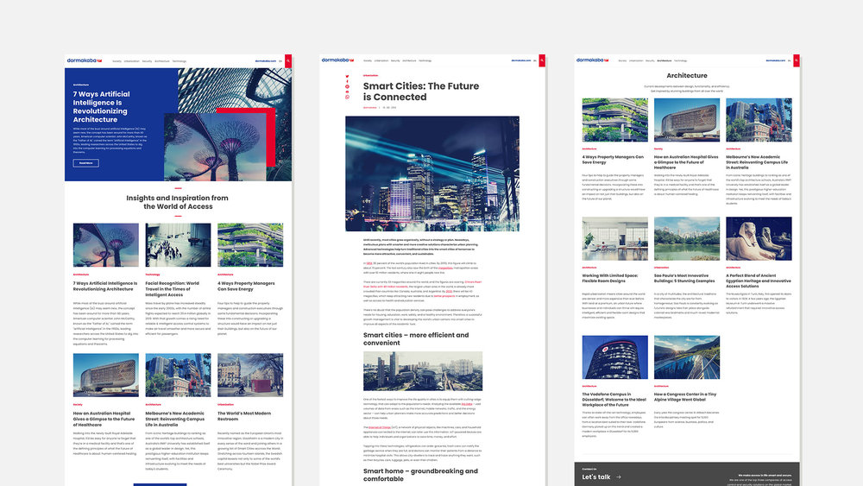Screen dimensions: 863x486
Task: Click the search icon on the home page
Action: (x=288, y=60)
